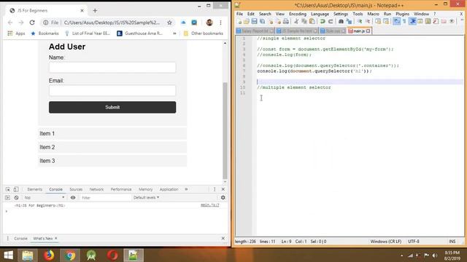Open console settings gear
This screenshot has height=262, width=467.
223,197
